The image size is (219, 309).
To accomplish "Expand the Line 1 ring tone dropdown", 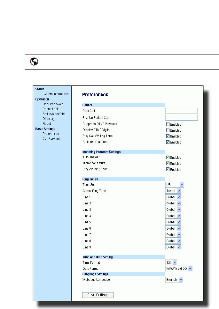I will (x=173, y=197).
